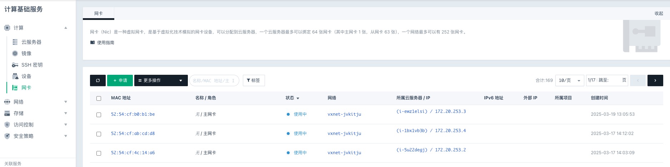Click the 设备 device icon

[x=15, y=76]
